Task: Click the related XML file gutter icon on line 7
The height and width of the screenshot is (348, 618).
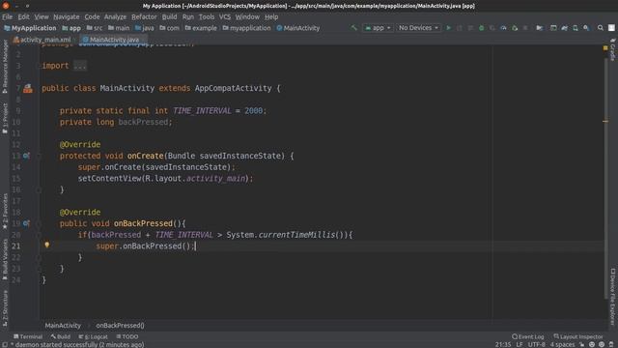Action: point(28,88)
